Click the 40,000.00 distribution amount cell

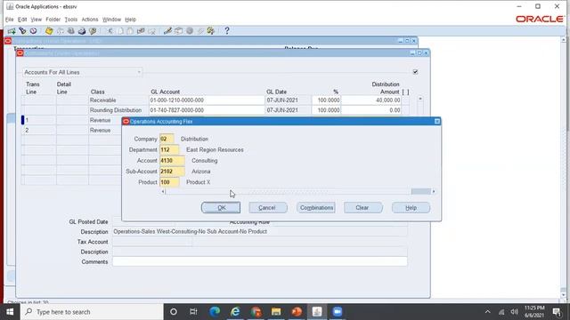[371, 100]
